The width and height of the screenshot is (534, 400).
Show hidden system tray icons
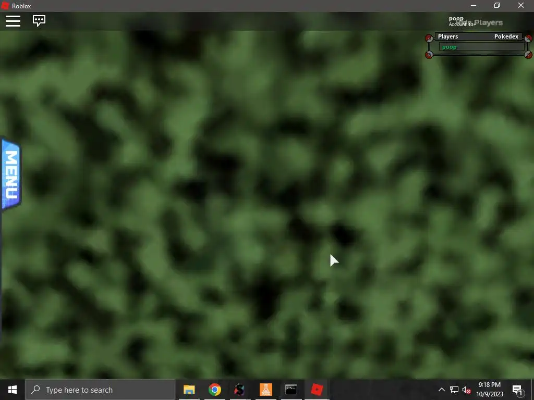click(441, 390)
